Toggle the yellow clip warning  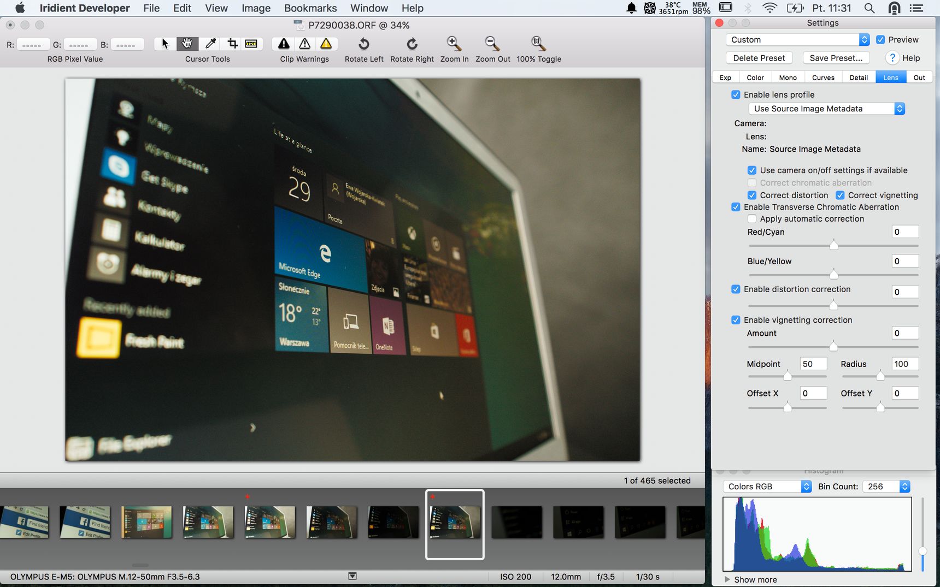(x=326, y=44)
